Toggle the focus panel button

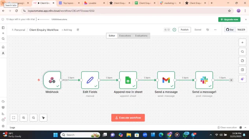[x=242, y=70]
